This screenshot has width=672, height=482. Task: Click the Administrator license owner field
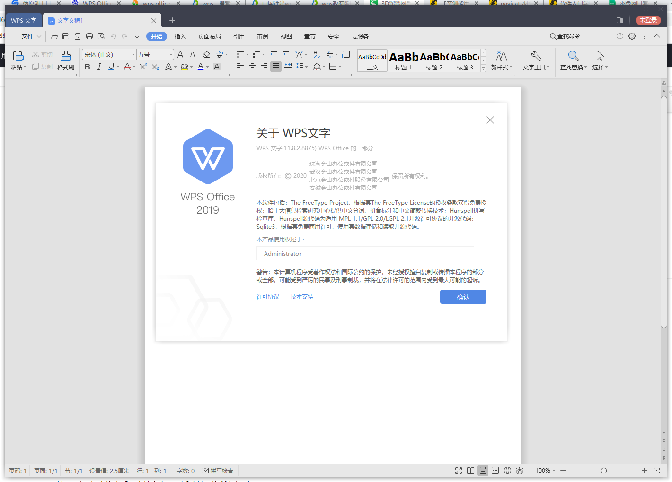(x=365, y=253)
